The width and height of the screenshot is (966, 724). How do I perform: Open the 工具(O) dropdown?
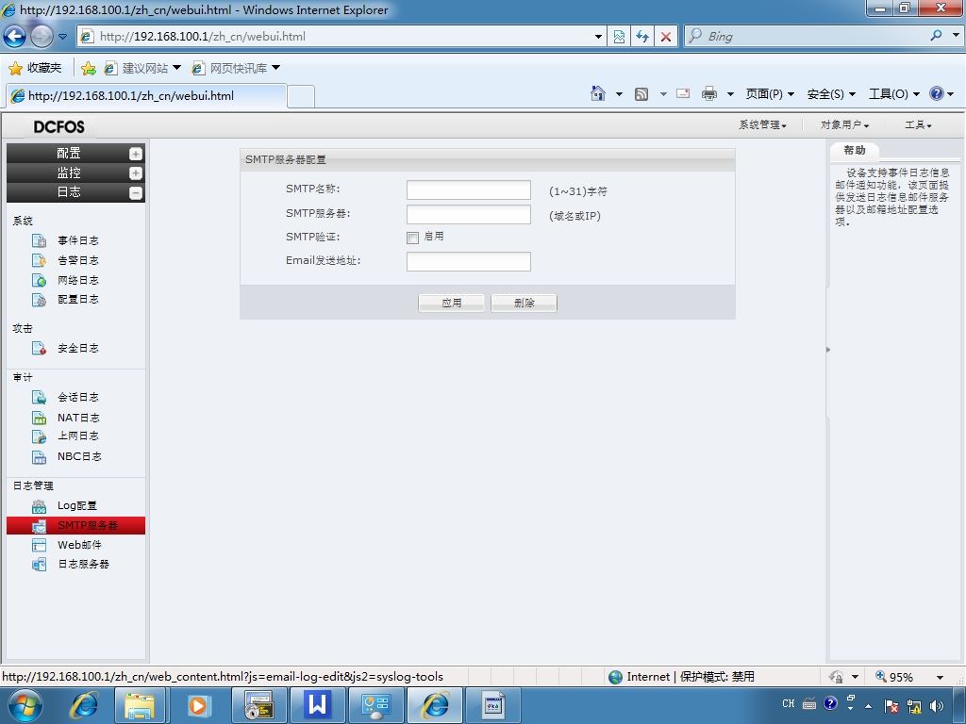(x=894, y=94)
